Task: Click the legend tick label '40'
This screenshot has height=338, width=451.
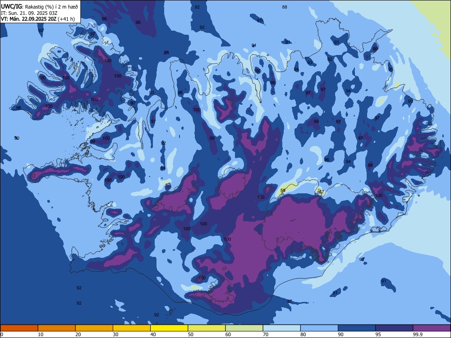Action: coord(153,334)
